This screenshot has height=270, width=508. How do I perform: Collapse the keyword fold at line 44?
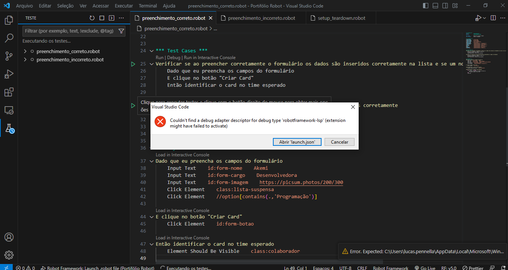[152, 217]
